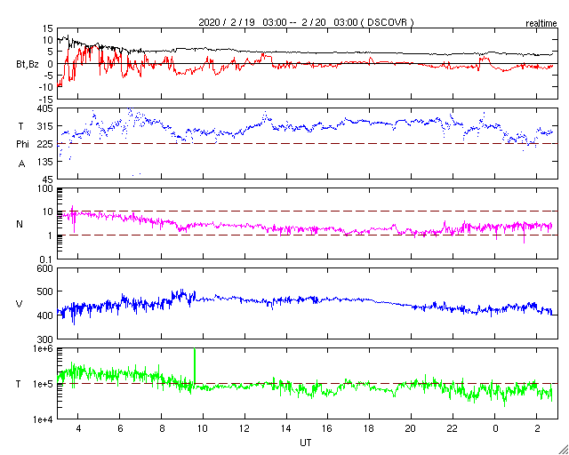
Task: Click the '22' hour tick on the UT axis
Action: pos(453,428)
